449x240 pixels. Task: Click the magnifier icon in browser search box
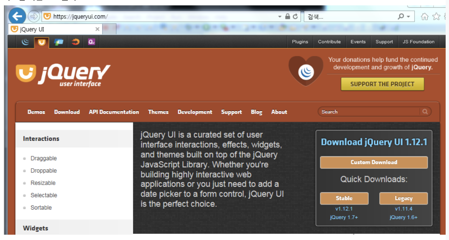point(401,16)
